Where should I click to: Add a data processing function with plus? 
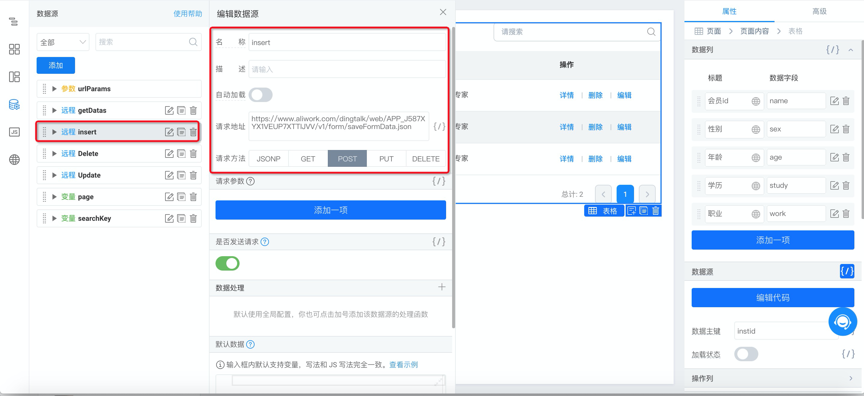[x=442, y=287]
